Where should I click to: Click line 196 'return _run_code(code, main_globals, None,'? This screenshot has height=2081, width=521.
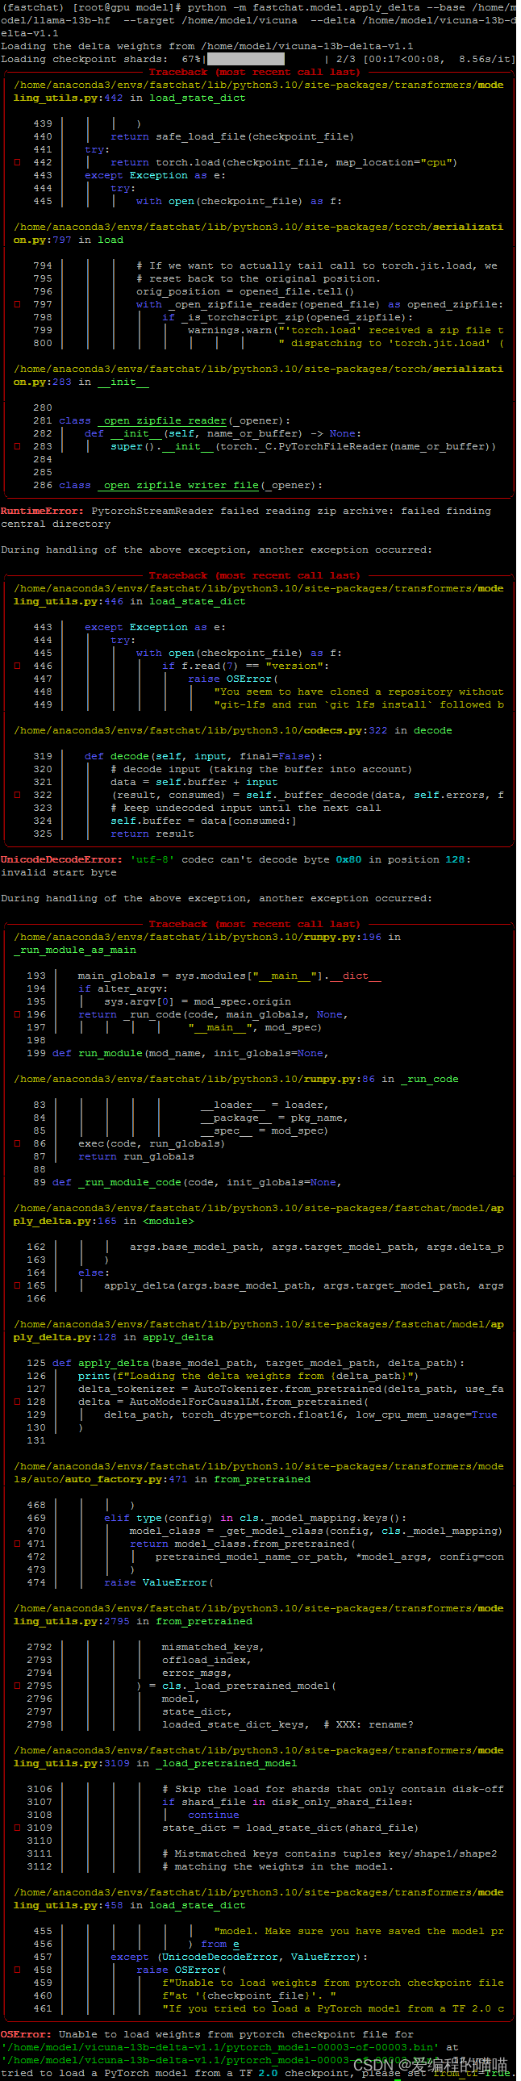[212, 1015]
